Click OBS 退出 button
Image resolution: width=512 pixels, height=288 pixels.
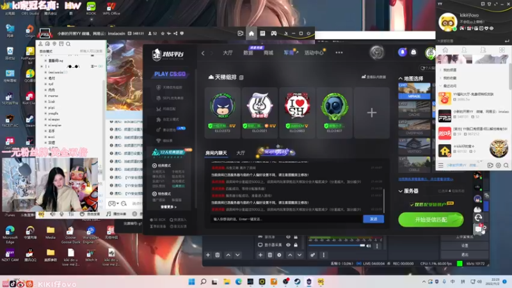[465, 254]
